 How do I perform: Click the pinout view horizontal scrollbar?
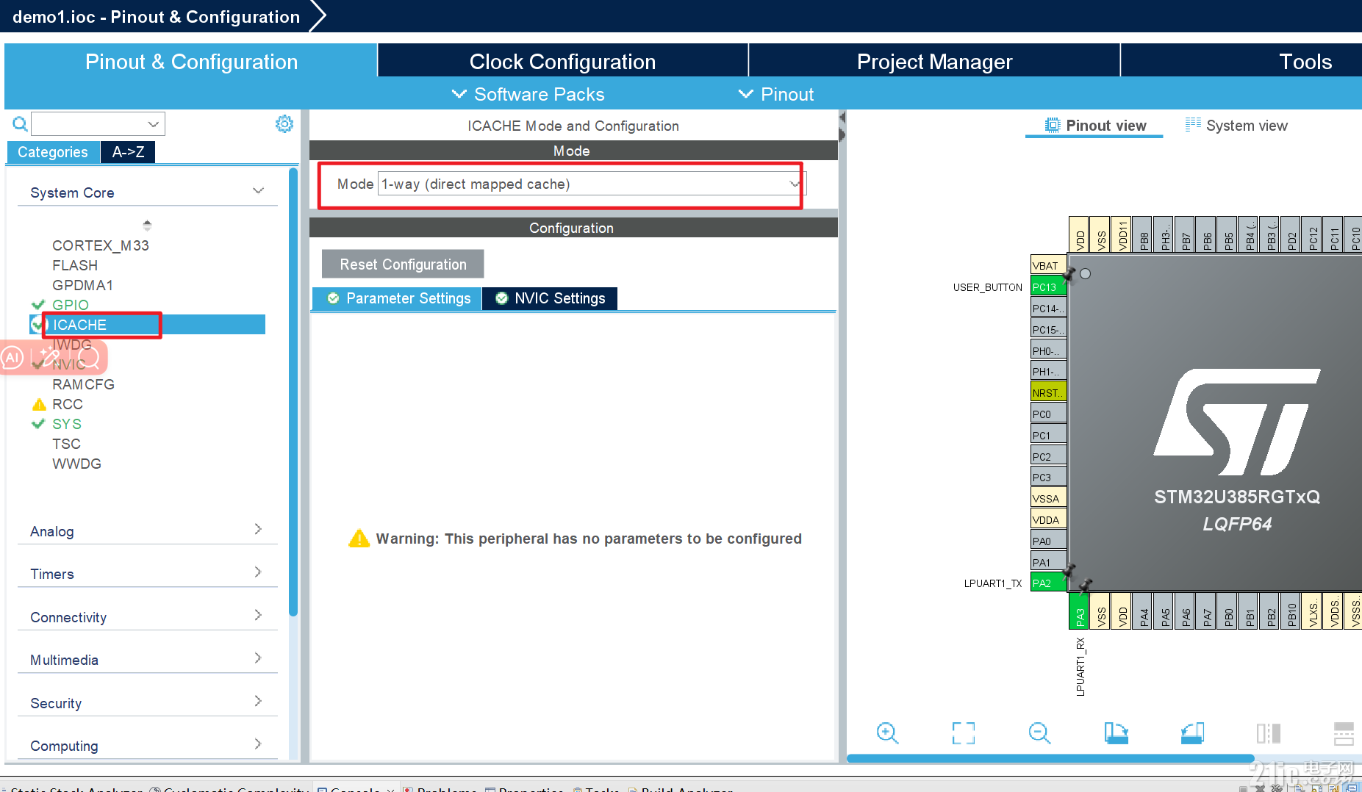pyautogui.click(x=1050, y=758)
